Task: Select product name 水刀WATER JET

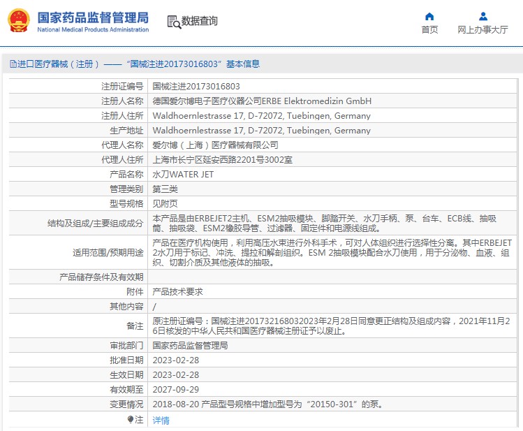Action: pyautogui.click(x=183, y=175)
